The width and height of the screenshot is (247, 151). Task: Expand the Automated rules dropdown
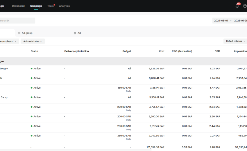point(33,41)
